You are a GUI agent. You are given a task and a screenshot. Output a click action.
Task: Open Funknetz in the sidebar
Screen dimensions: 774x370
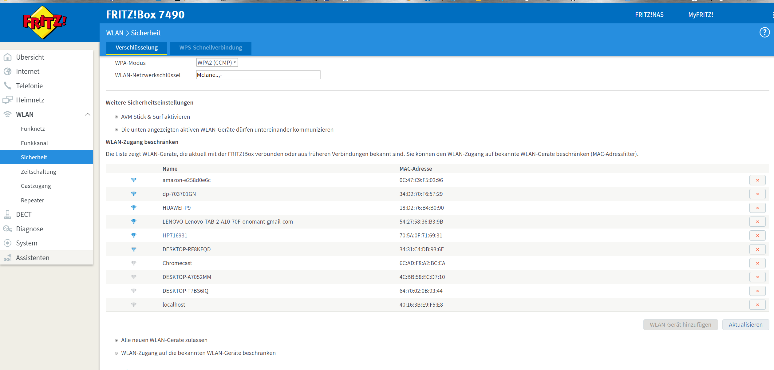coord(33,129)
